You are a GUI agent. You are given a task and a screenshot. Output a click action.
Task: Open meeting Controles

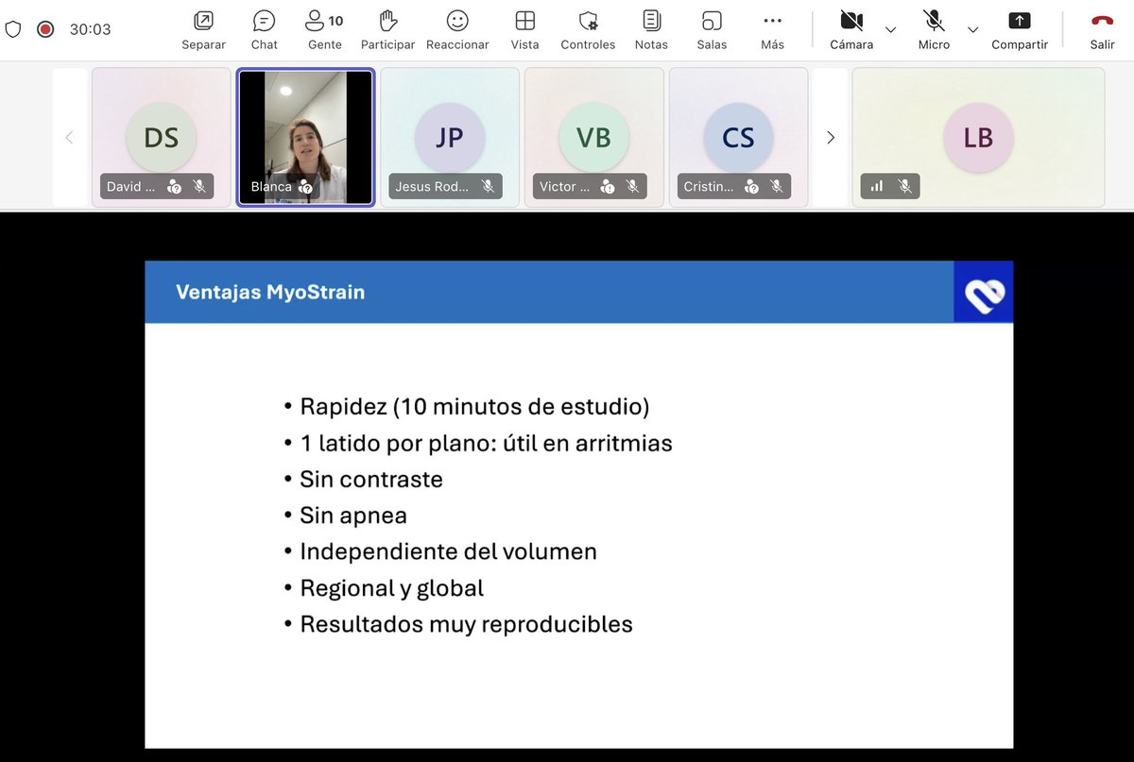[588, 30]
